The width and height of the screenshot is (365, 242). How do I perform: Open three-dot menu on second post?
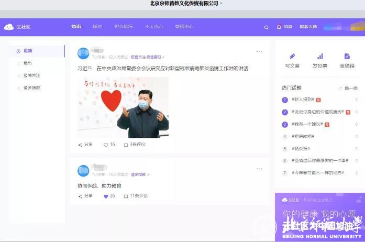[259, 169]
